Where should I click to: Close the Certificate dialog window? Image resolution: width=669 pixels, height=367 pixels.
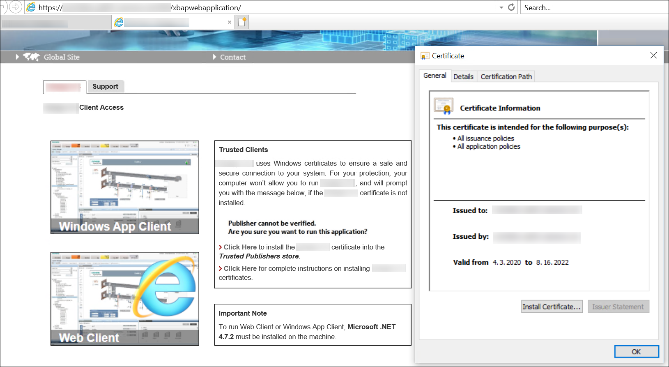point(653,55)
